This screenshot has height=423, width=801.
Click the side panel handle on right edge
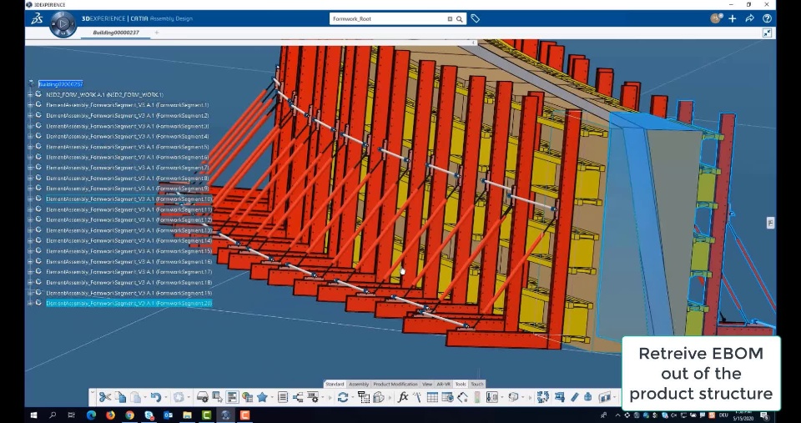tap(770, 222)
